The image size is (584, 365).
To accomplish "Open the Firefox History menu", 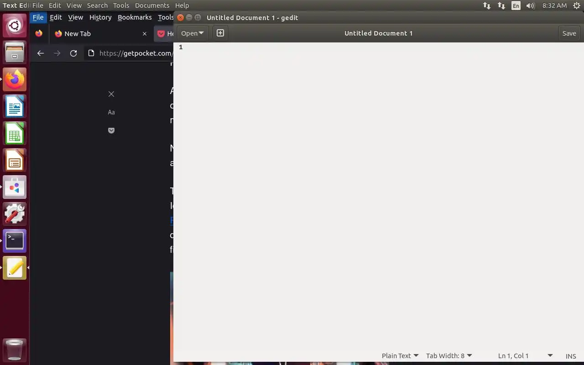I will click(x=100, y=17).
